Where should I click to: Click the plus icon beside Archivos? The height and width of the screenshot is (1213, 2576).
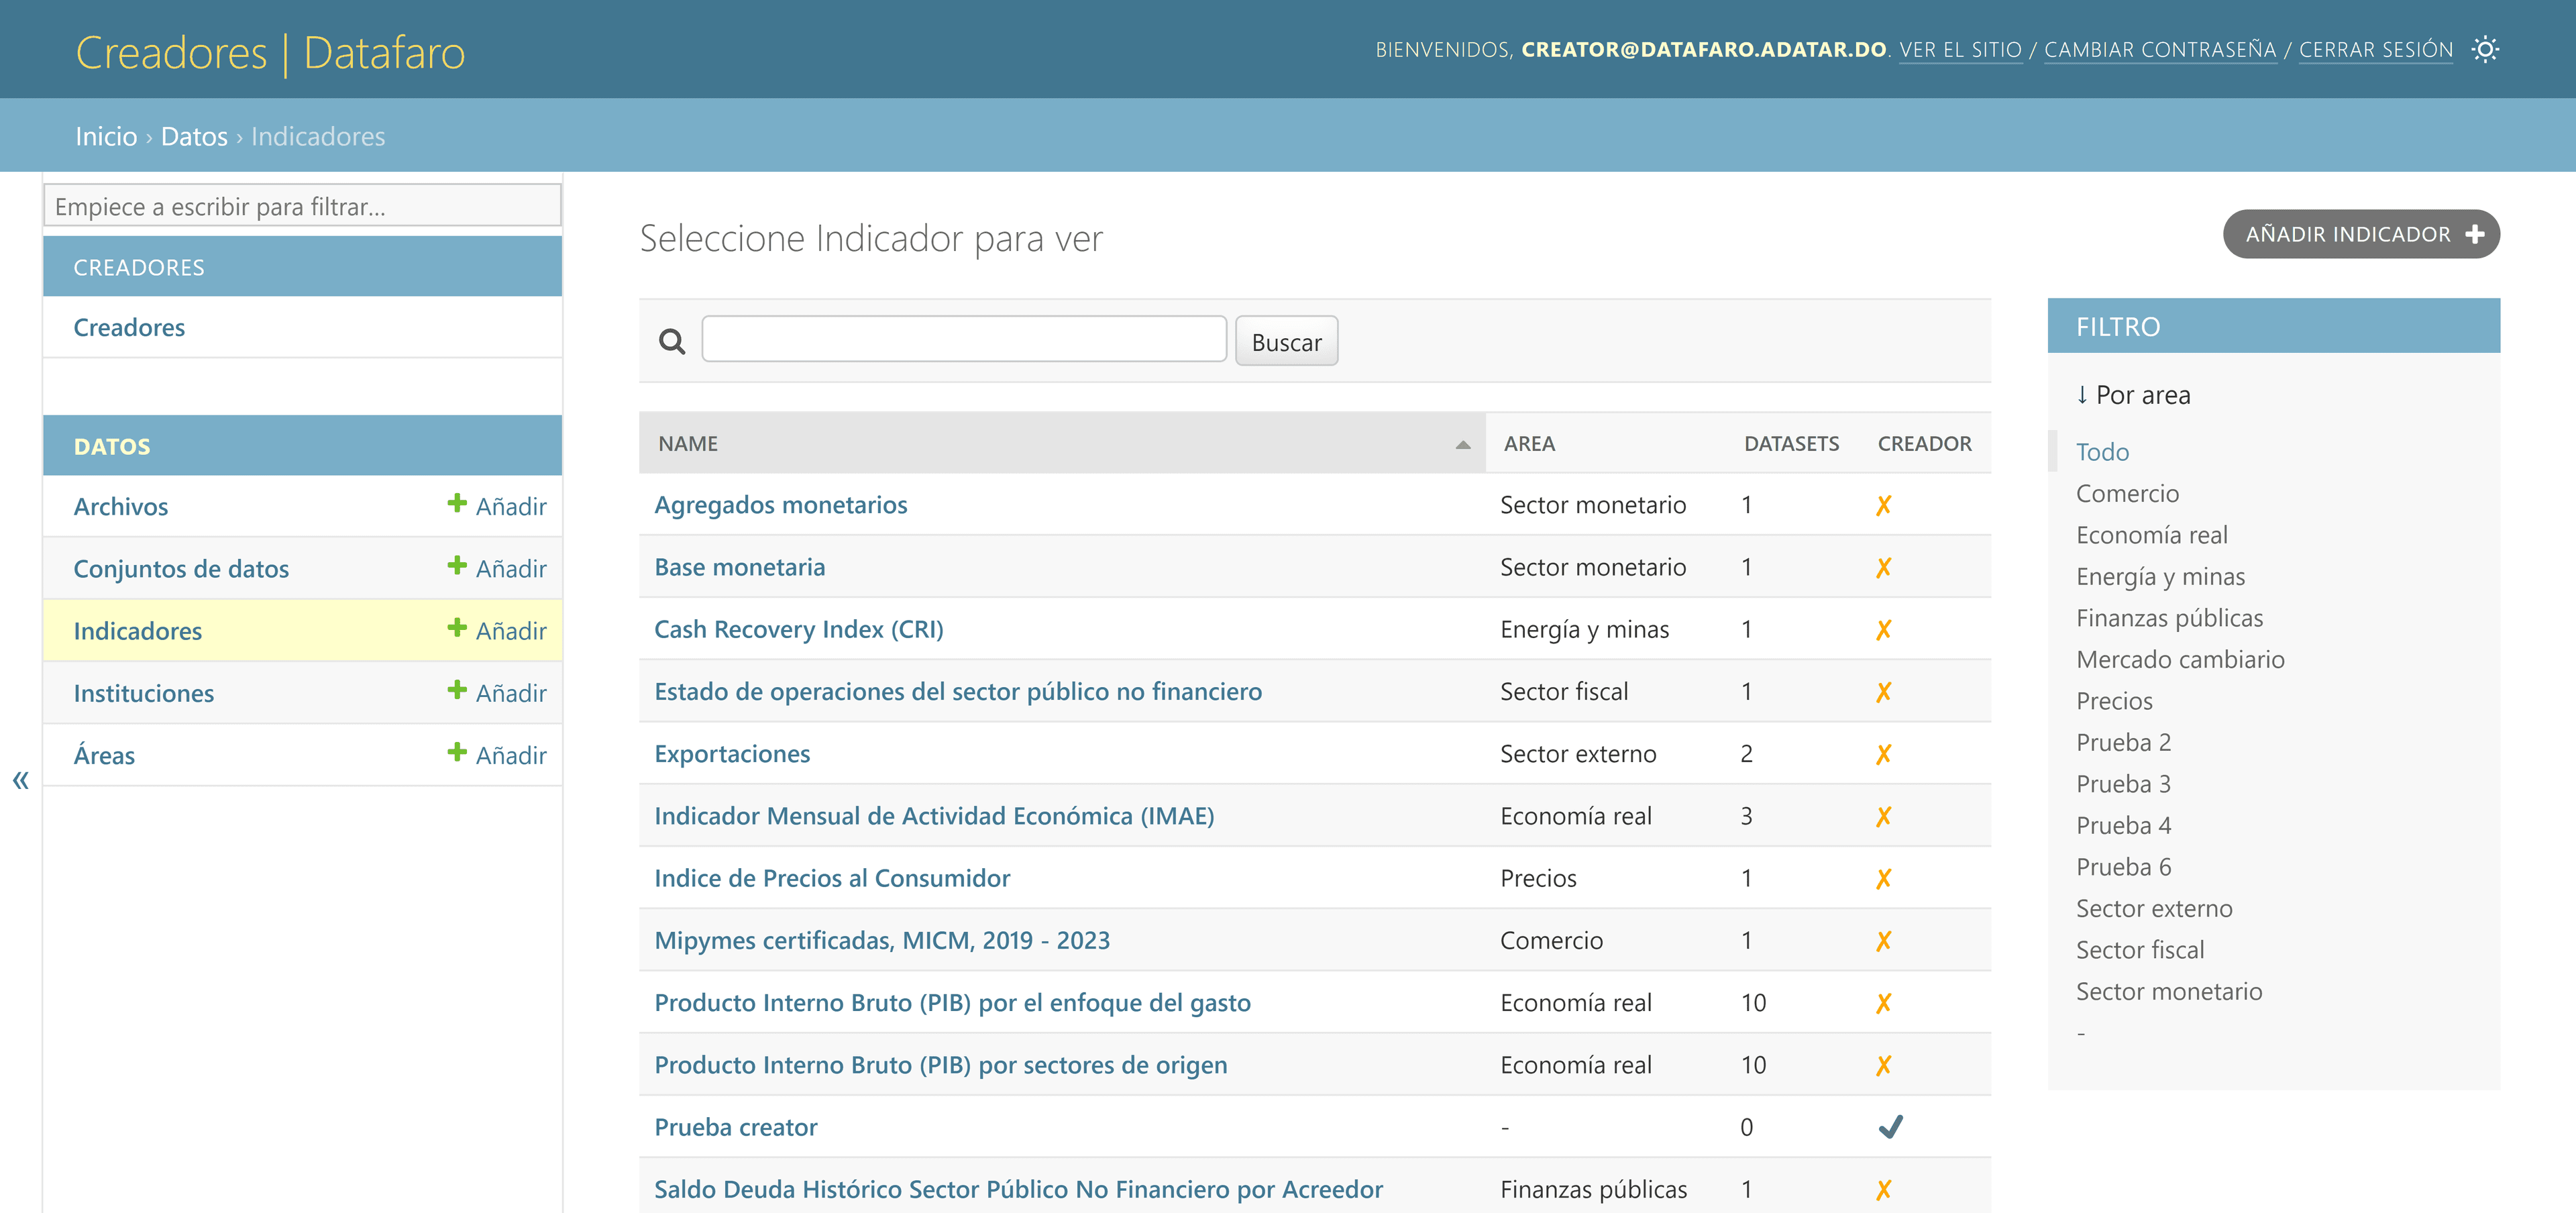(x=457, y=503)
